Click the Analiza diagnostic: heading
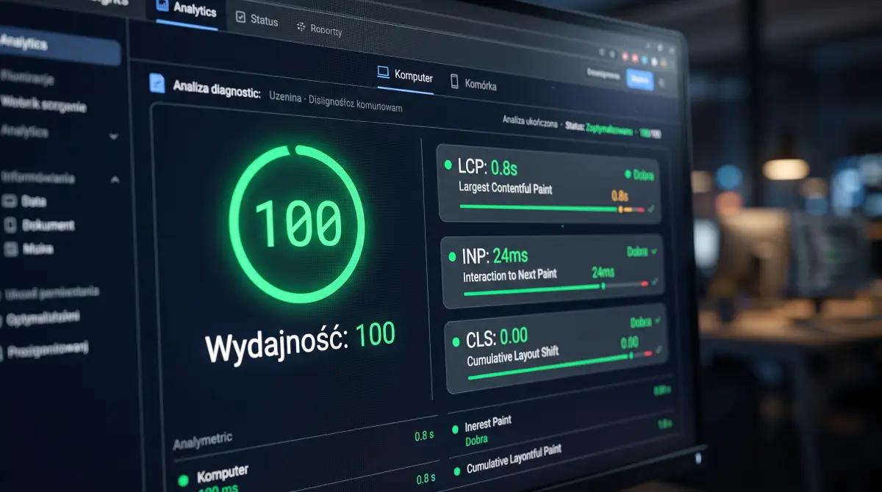 coord(217,89)
